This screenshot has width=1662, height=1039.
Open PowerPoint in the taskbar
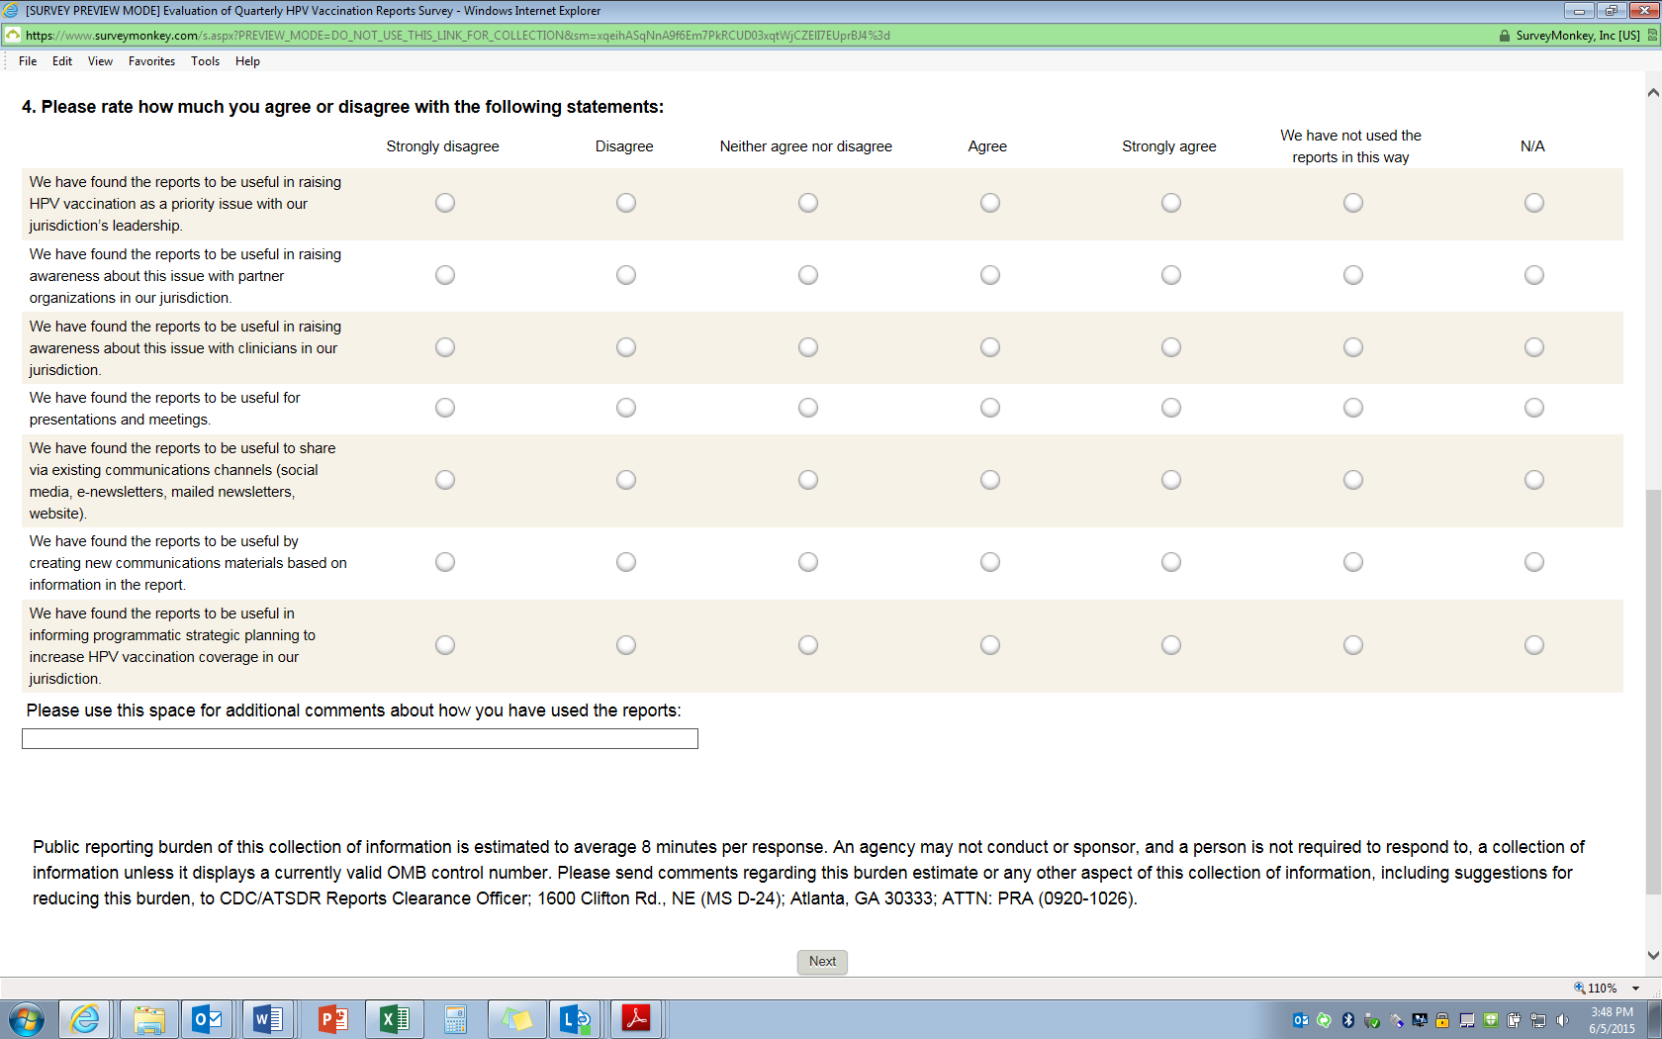332,1018
